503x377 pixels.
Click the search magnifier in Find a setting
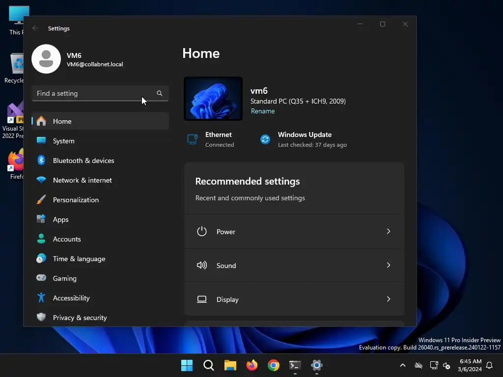160,93
